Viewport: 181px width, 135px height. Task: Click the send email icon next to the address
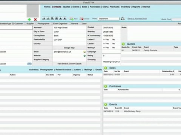coord(84,52)
